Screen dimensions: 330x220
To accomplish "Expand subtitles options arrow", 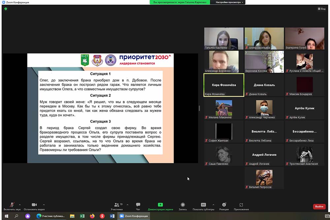I will [x=213, y=204].
